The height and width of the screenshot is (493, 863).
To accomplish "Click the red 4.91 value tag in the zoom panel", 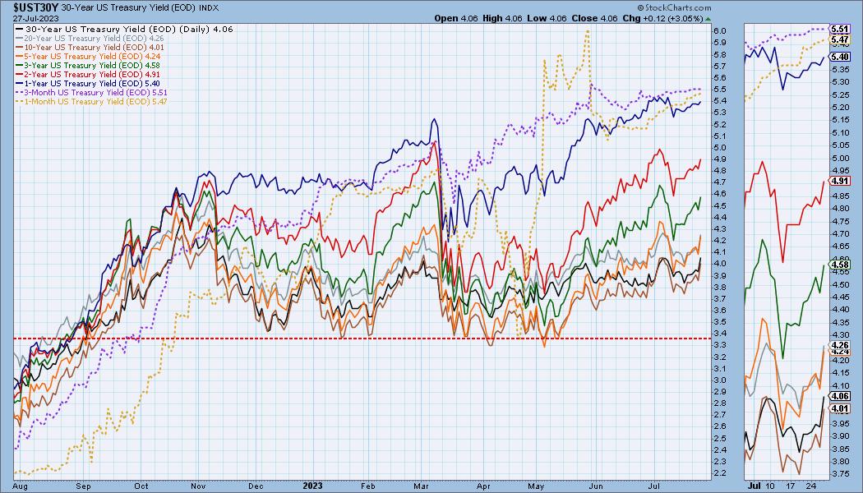I will pos(841,181).
